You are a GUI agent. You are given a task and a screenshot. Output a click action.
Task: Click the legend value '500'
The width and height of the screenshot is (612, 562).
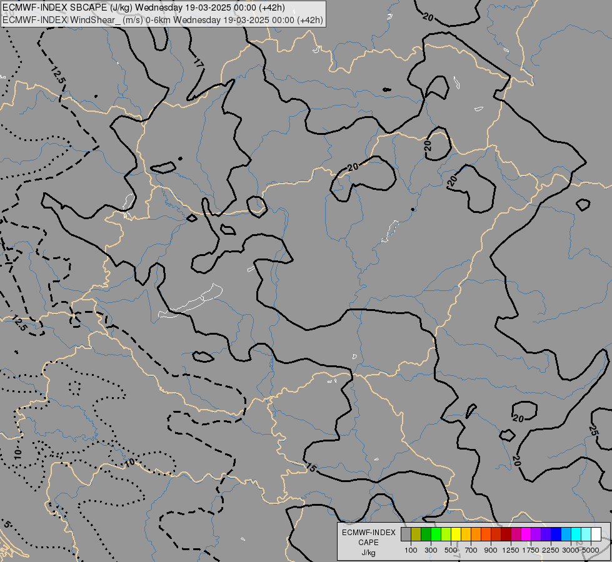pos(451,550)
